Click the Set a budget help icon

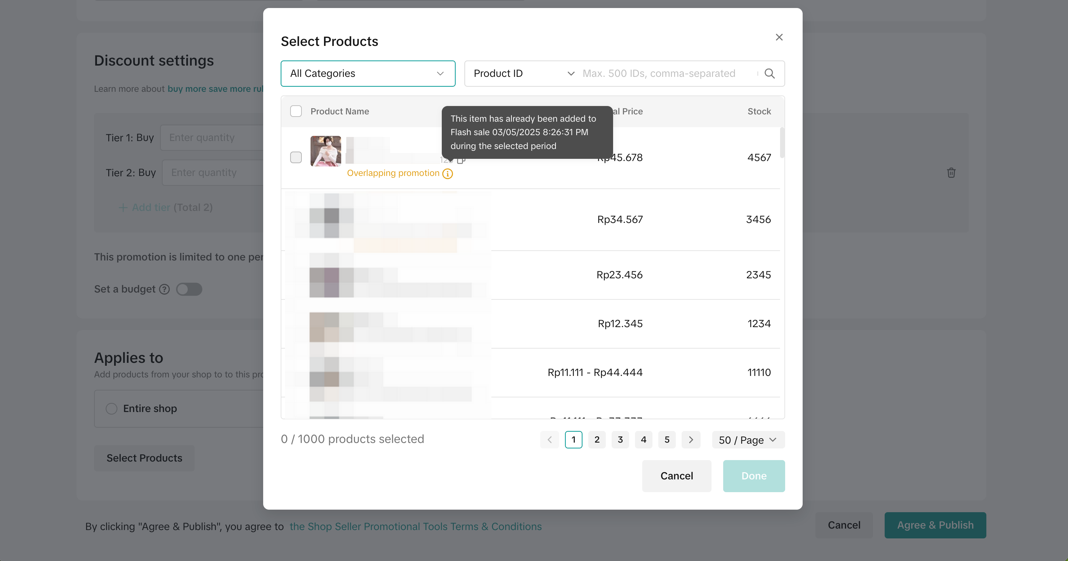click(165, 289)
